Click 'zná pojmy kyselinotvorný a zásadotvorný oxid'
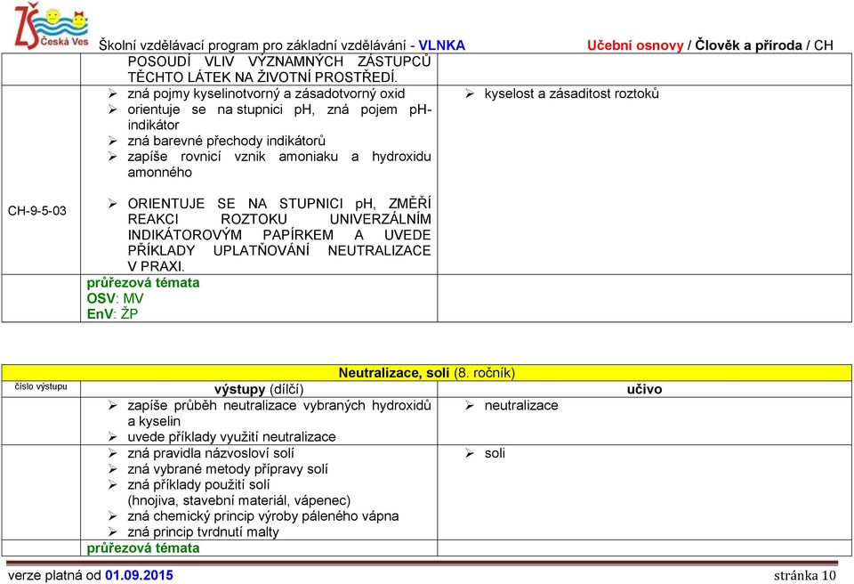Viewport: 854px width, 584px height. pyautogui.click(x=266, y=93)
